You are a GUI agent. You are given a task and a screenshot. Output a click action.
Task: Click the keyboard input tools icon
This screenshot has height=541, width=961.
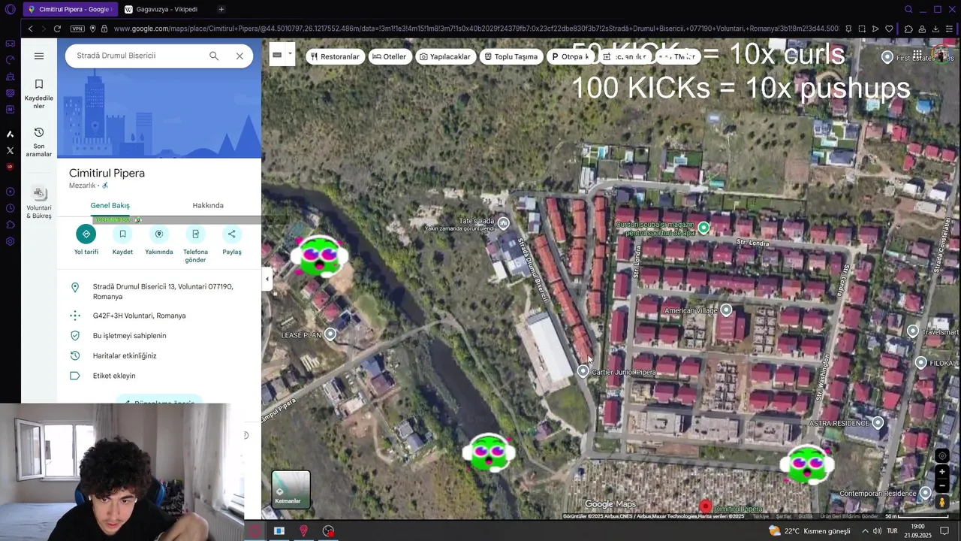coord(277,54)
